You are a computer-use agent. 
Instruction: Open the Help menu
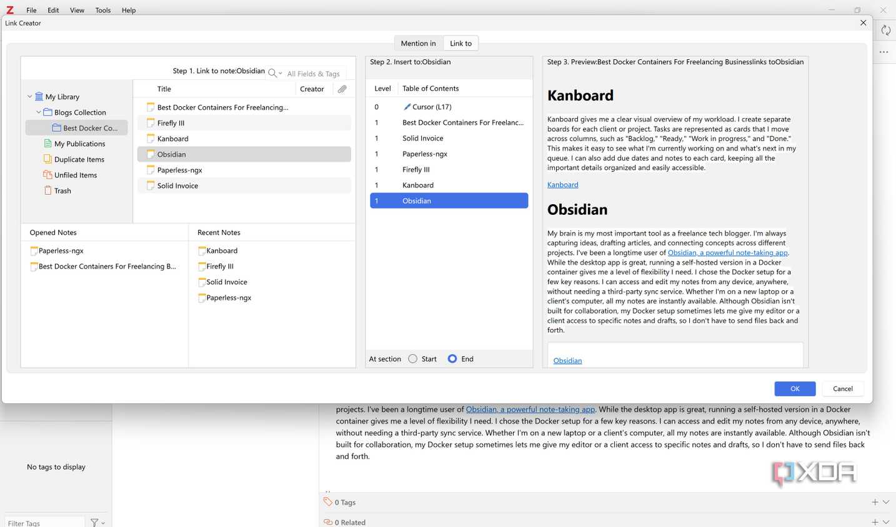[x=129, y=10]
